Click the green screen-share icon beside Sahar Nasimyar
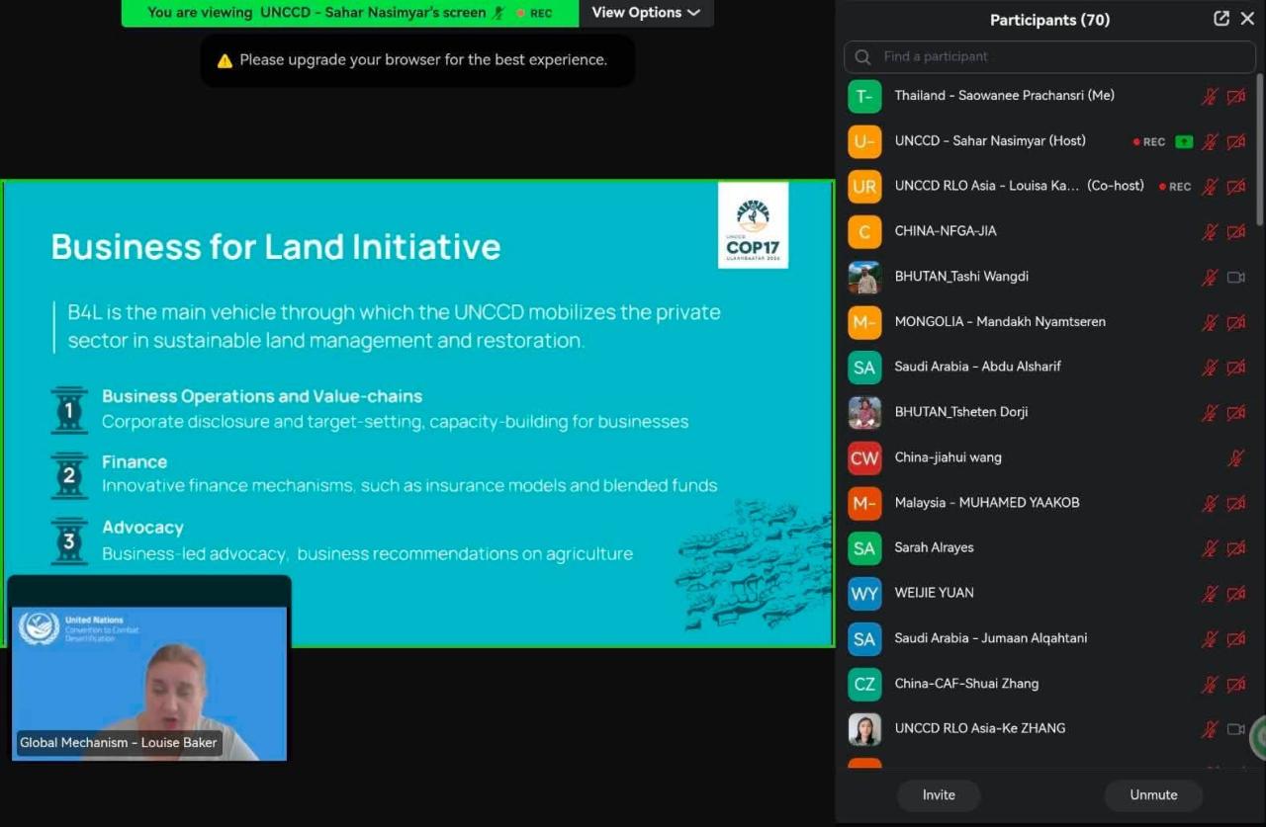Image resolution: width=1266 pixels, height=827 pixels. [1184, 141]
